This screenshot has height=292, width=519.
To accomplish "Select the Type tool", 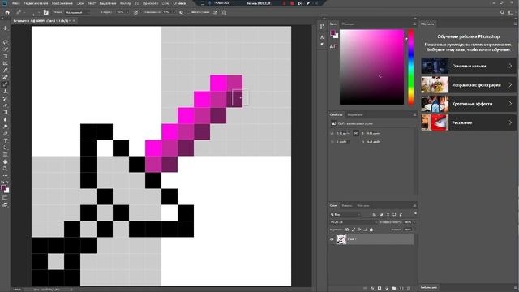I will 6,140.
